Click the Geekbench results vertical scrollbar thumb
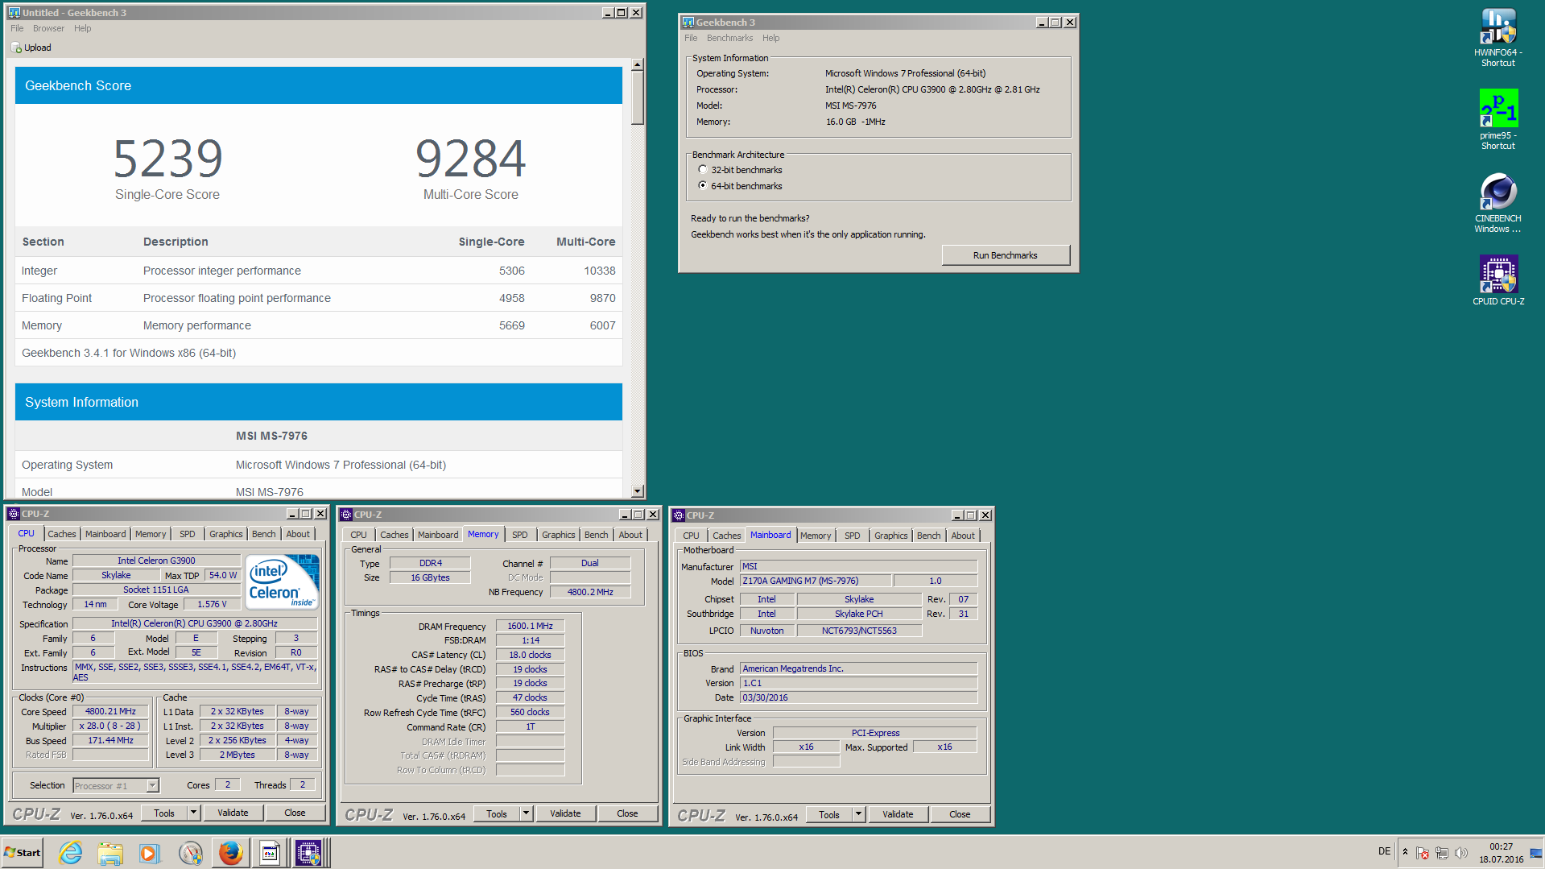The width and height of the screenshot is (1545, 869). tap(638, 98)
